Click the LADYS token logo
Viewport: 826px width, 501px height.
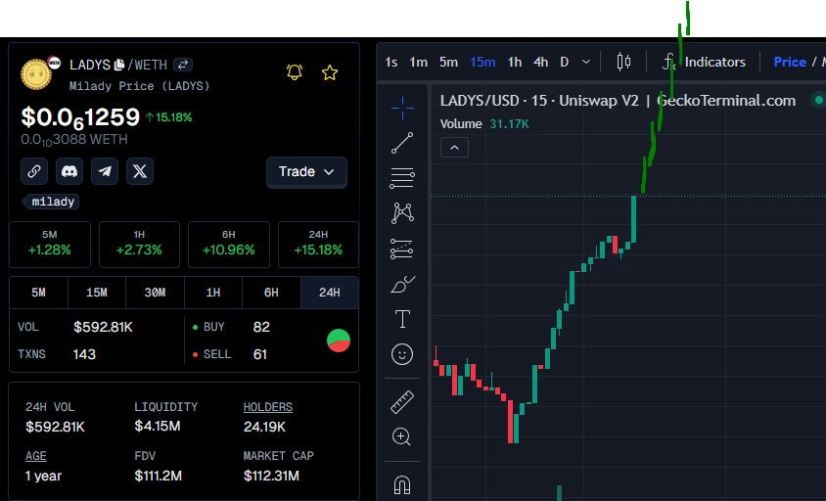point(36,74)
